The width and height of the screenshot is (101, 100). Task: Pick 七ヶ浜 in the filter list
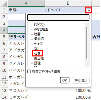38,44
